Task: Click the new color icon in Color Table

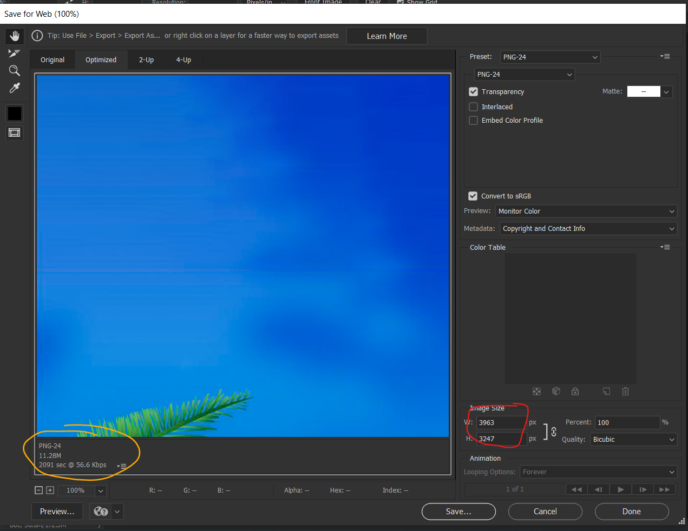Action: point(606,391)
